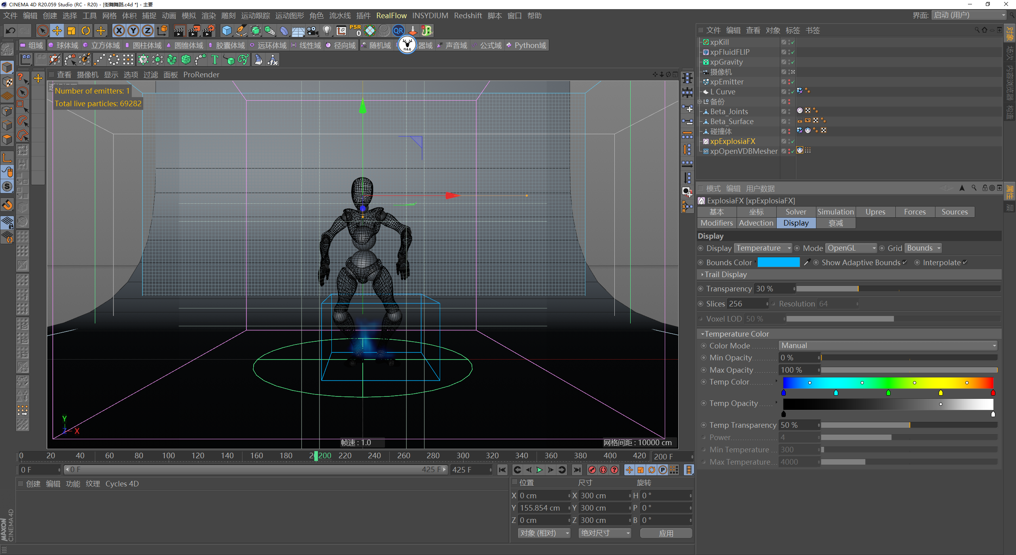Click Record Active Objects keyframe button
The height and width of the screenshot is (555, 1016).
592,470
